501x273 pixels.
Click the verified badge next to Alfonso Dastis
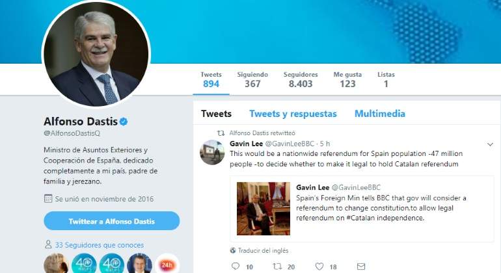tap(123, 122)
